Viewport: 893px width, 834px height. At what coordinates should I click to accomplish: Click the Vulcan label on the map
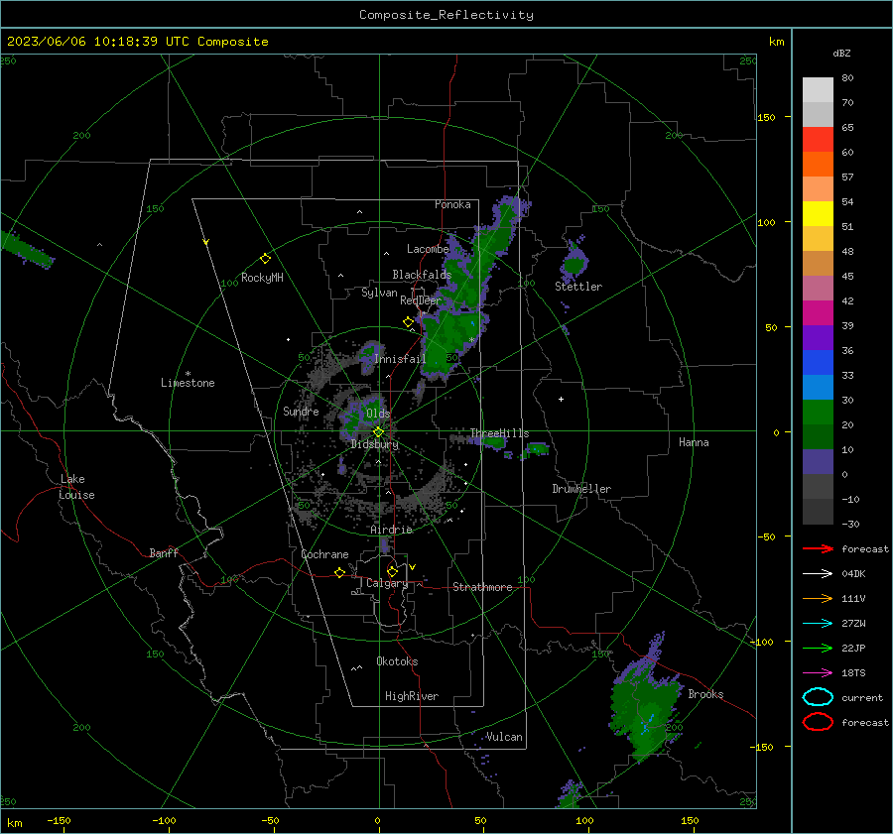pyautogui.click(x=504, y=737)
